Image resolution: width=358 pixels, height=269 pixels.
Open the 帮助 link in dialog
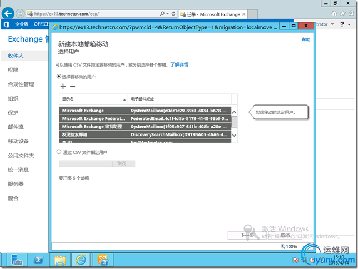(x=306, y=39)
